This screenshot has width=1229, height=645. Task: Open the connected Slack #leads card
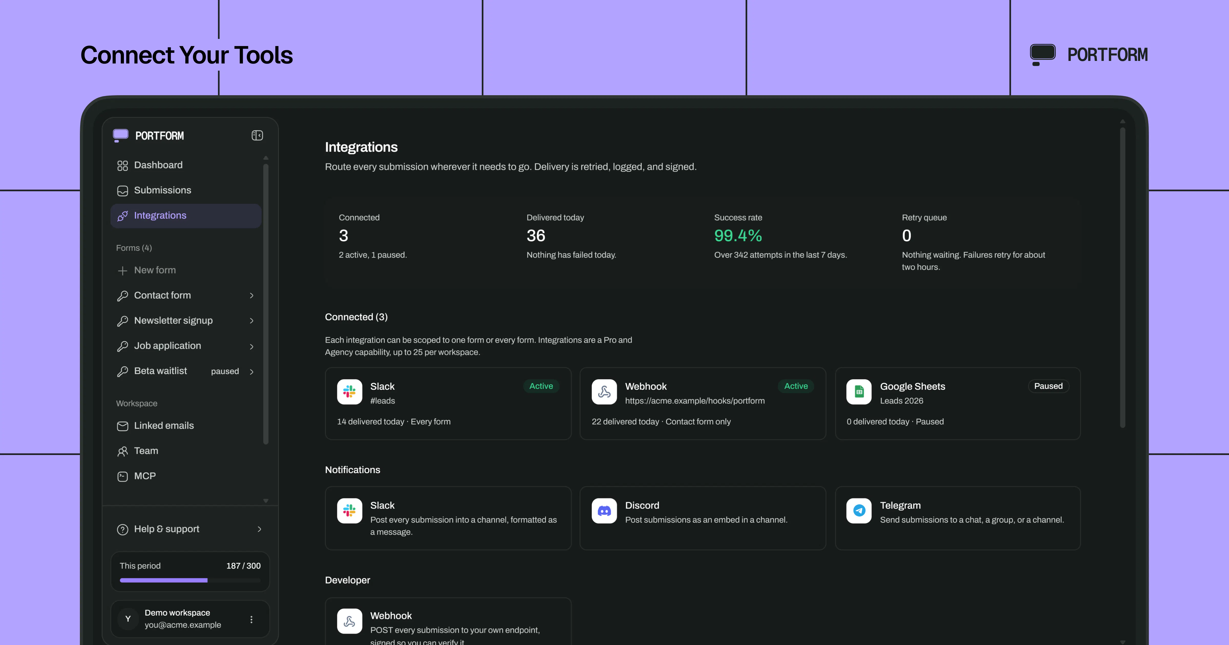pyautogui.click(x=448, y=404)
